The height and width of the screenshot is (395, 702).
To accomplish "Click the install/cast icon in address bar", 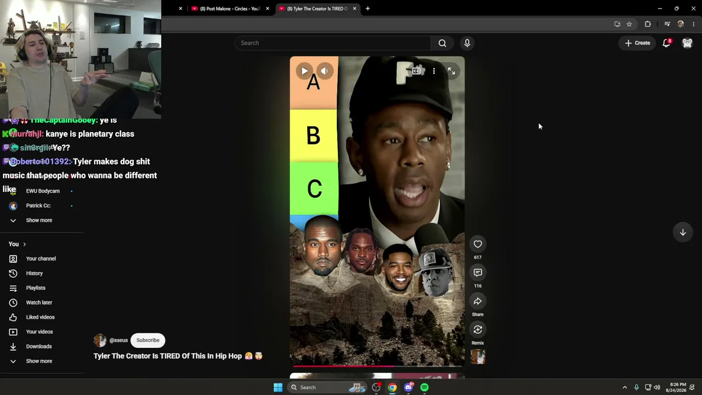I will [618, 24].
